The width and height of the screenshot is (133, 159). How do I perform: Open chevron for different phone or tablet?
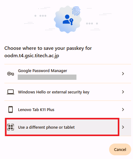pyautogui.click(x=123, y=127)
